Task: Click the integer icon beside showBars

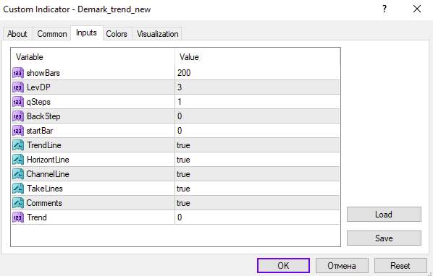Action: [18, 73]
